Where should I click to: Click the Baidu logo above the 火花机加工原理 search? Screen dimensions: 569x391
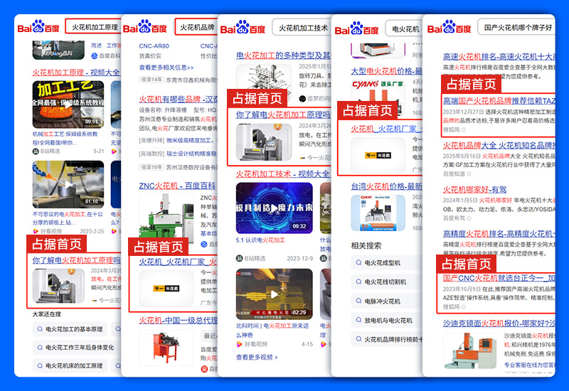tap(38, 27)
